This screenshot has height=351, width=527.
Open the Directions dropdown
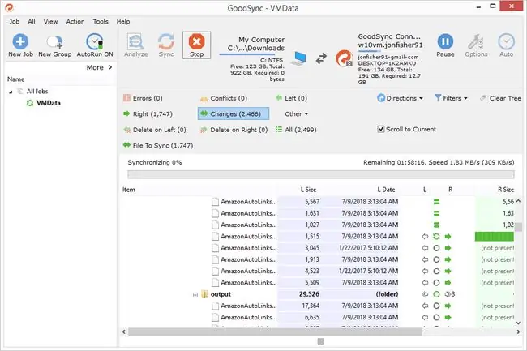400,98
